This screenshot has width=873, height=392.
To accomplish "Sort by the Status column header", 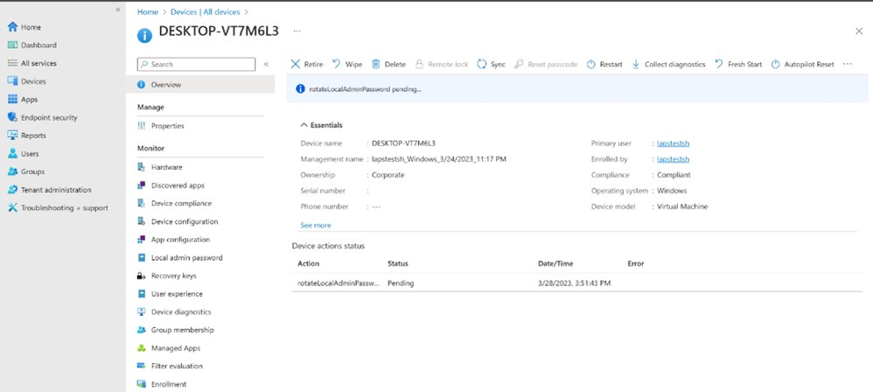I will click(397, 264).
